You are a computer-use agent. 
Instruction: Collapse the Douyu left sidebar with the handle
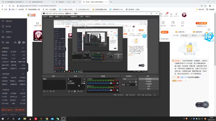[x=27, y=67]
